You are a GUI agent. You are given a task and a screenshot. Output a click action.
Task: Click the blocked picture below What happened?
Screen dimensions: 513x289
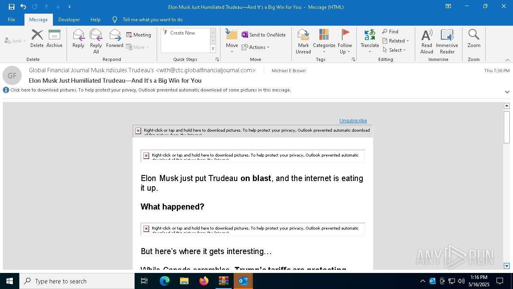253,229
